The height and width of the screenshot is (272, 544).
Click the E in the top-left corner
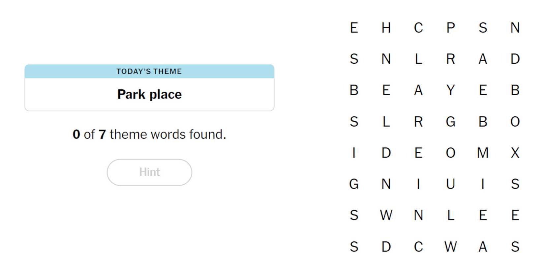(354, 28)
